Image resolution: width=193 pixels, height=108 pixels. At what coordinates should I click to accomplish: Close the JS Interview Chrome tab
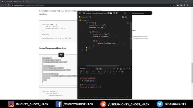pyautogui.click(x=23, y=2)
